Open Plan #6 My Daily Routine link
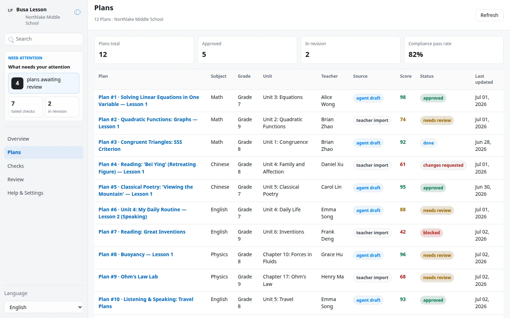The width and height of the screenshot is (510, 318). pyautogui.click(x=142, y=213)
